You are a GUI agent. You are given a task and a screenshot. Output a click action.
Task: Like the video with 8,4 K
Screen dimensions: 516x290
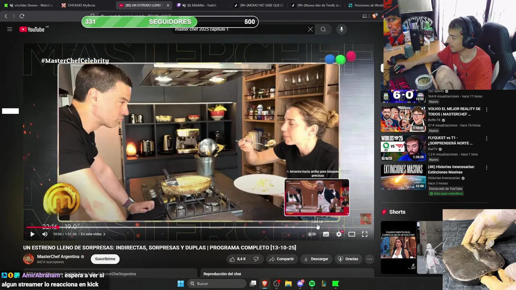click(237, 259)
